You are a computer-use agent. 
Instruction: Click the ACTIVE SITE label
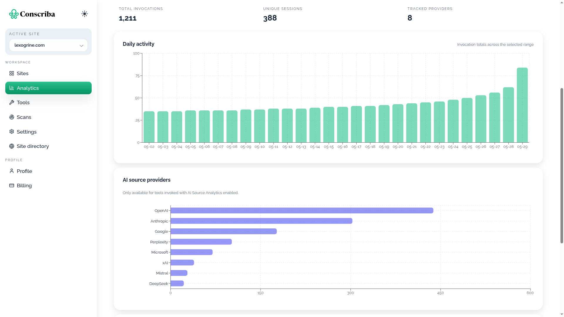[x=24, y=34]
